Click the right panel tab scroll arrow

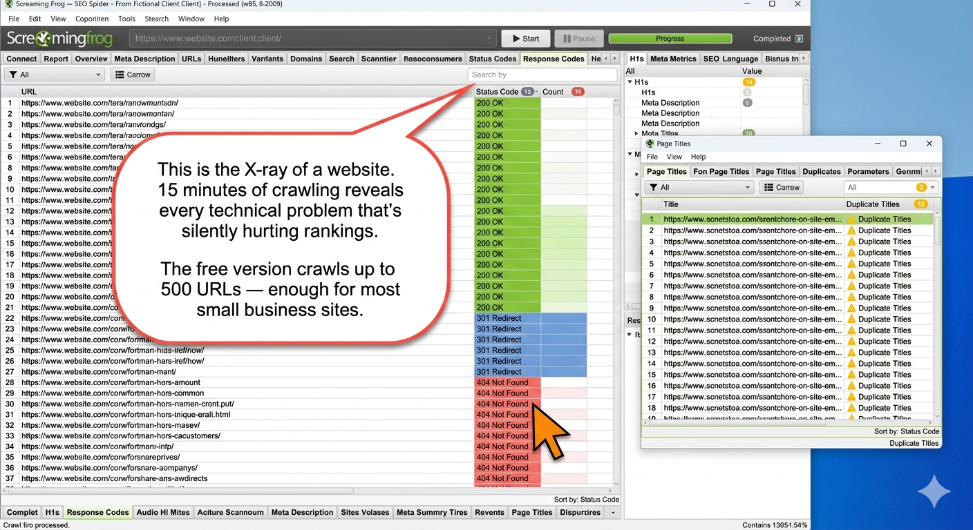[x=803, y=59]
